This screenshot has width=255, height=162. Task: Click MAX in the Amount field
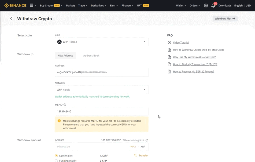[133, 146]
